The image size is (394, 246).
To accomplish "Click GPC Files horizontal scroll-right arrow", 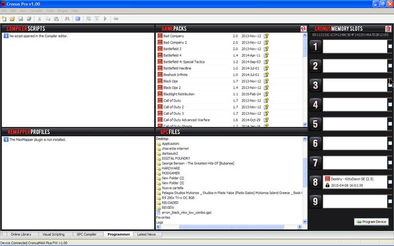I will tap(299, 227).
